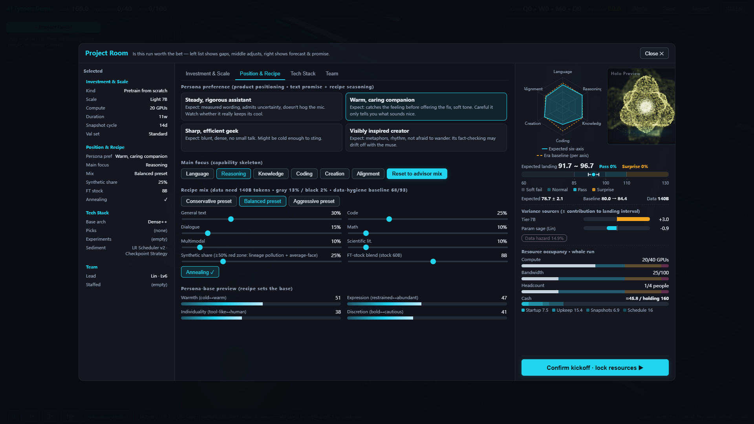754x424 pixels.
Task: Open the Team tab
Action: (332, 73)
